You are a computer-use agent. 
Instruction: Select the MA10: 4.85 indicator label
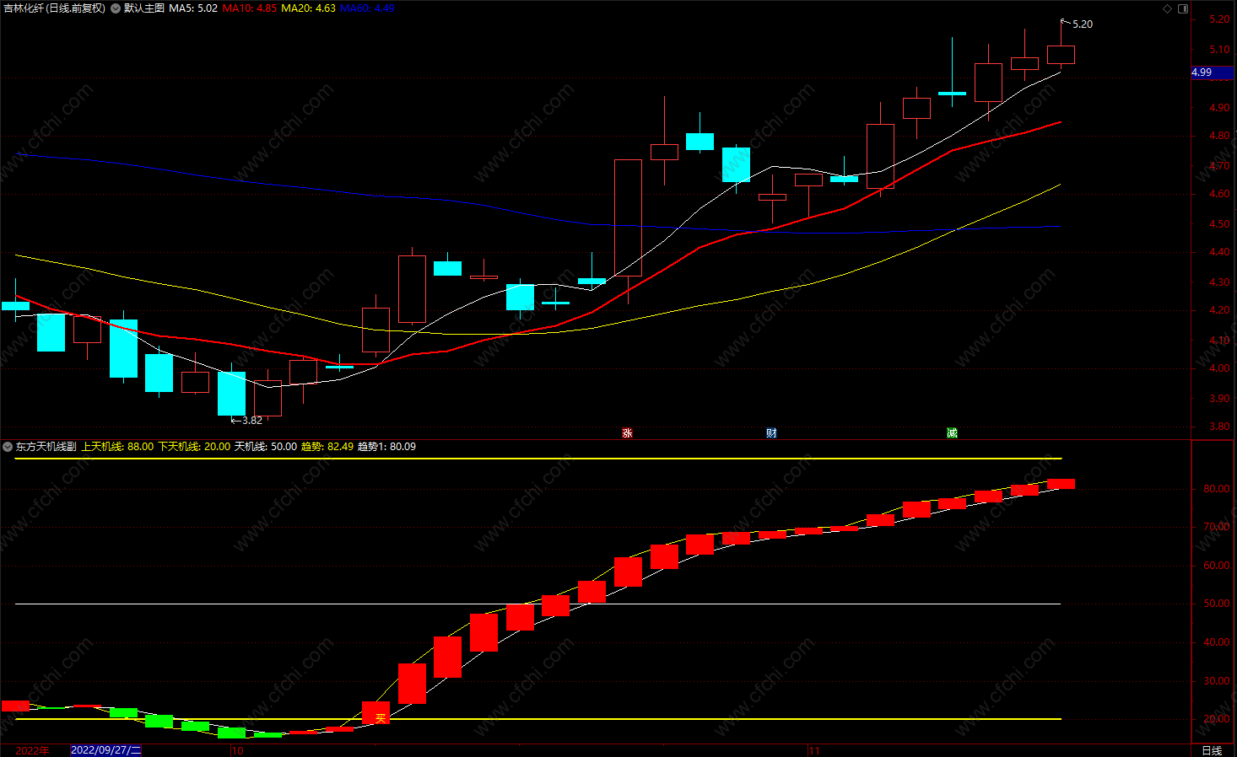pyautogui.click(x=249, y=8)
